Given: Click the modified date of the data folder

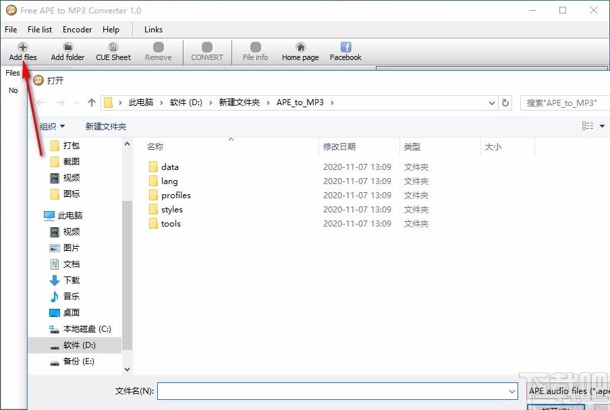Looking at the screenshot, I should (357, 167).
